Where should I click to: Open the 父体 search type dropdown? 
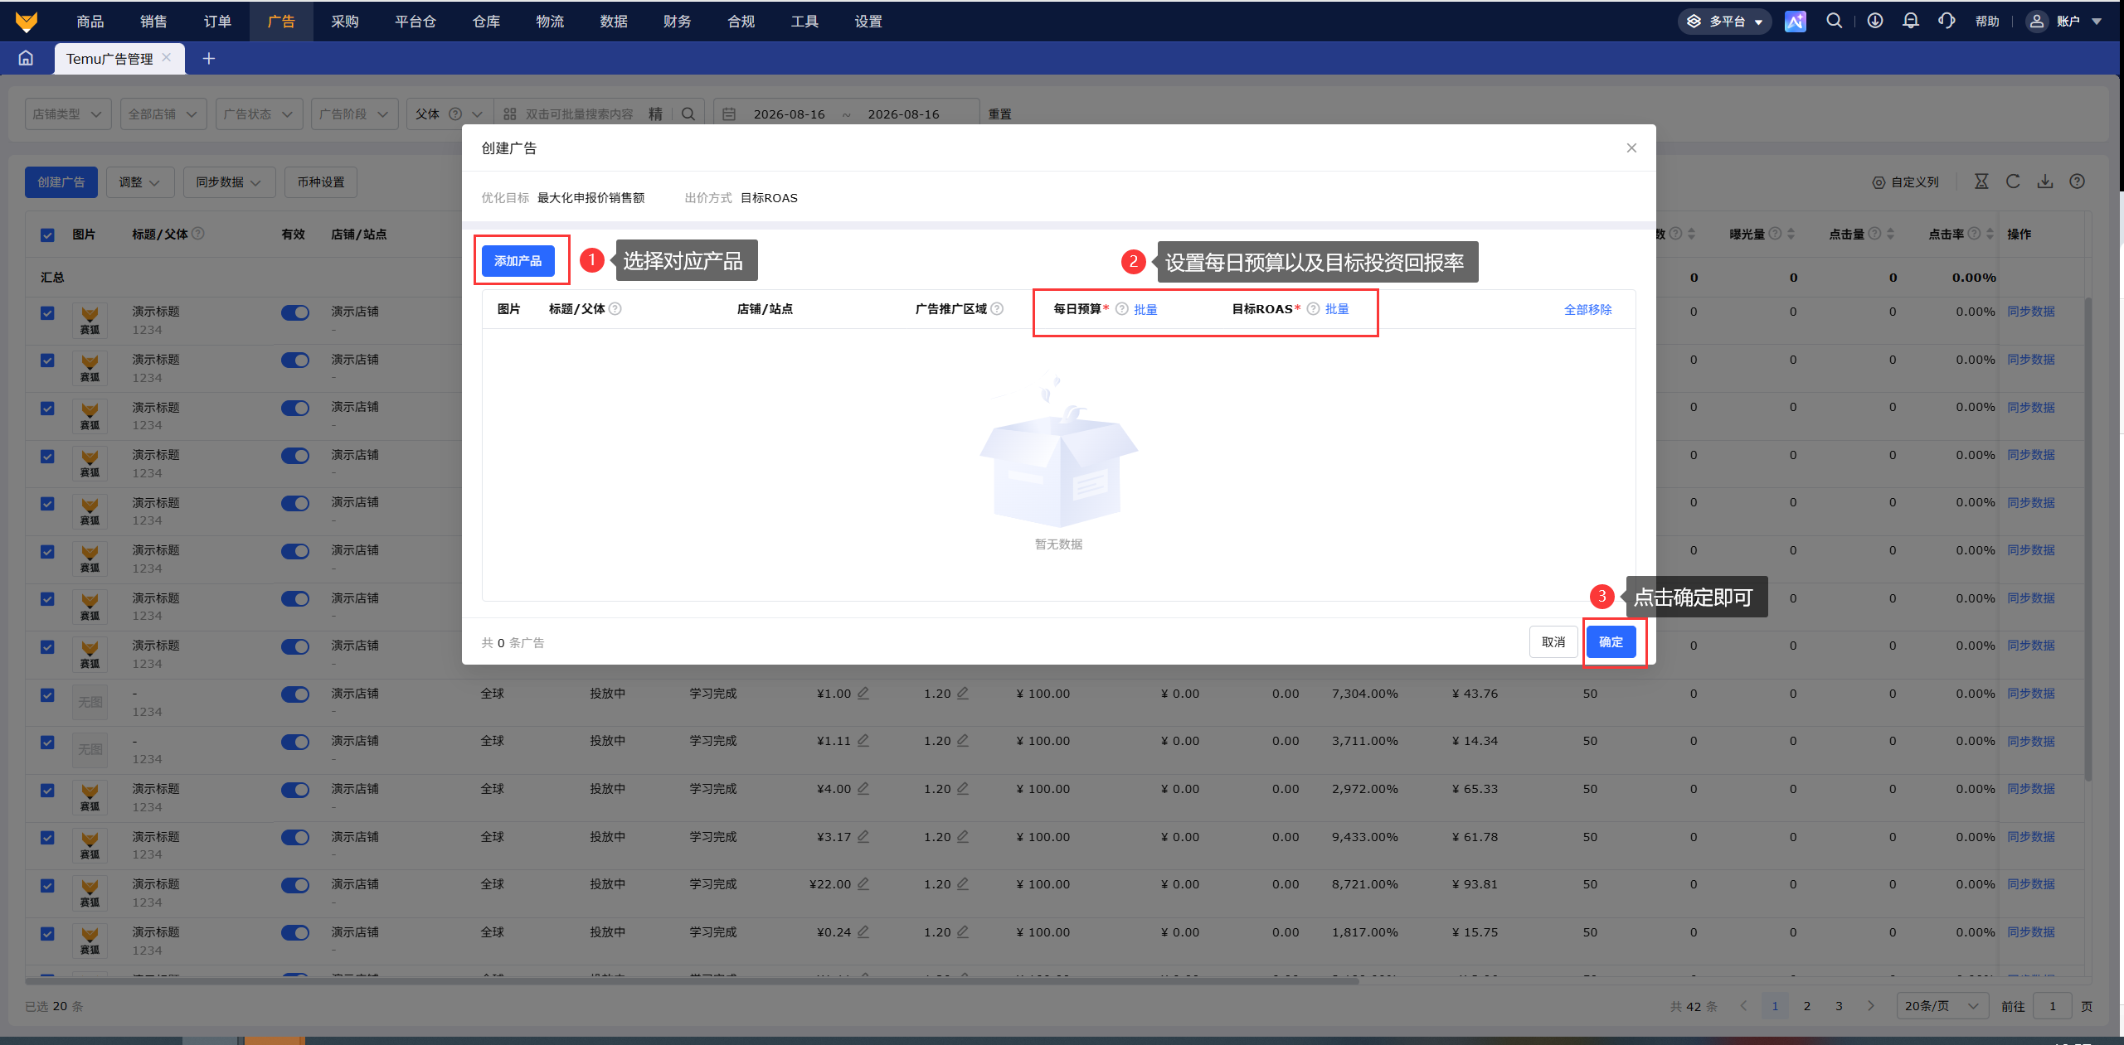(449, 114)
